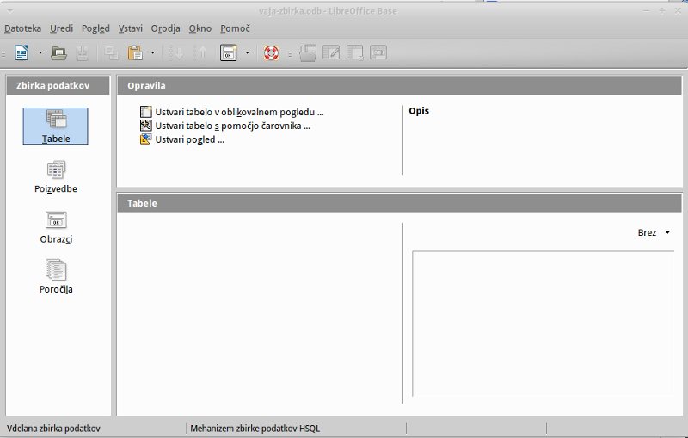688x438 pixels.
Task: Open the Pomoč menu
Action: tap(235, 28)
